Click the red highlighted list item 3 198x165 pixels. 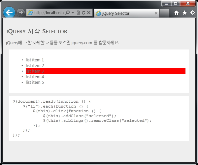point(106,71)
